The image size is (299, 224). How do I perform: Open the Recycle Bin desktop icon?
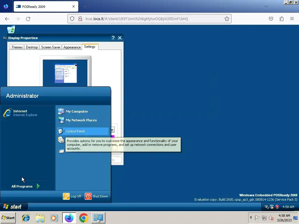pyautogui.click(x=11, y=30)
